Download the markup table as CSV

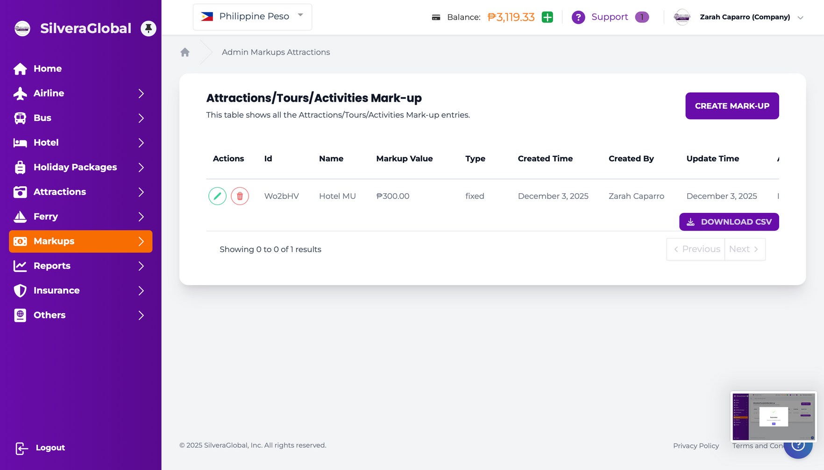coord(729,222)
